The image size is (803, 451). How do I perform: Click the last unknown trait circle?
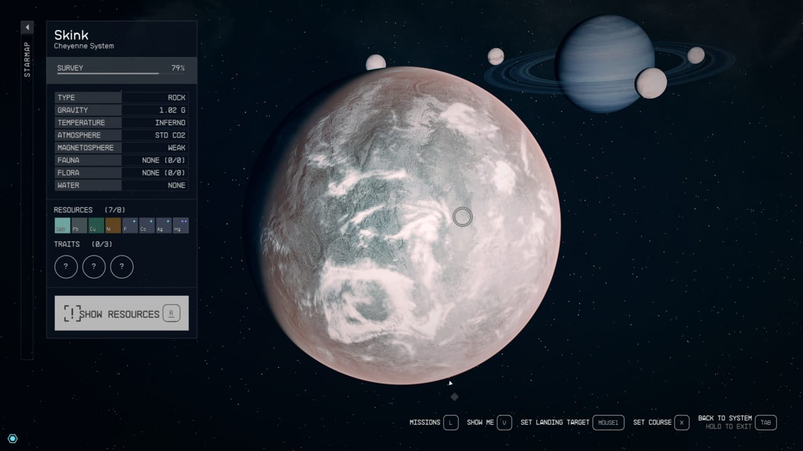click(x=122, y=267)
